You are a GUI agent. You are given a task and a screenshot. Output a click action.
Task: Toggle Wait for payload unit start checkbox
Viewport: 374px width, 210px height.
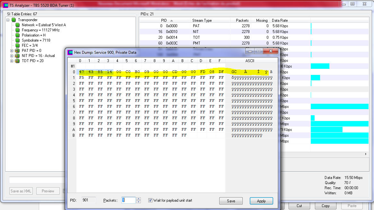(150, 200)
